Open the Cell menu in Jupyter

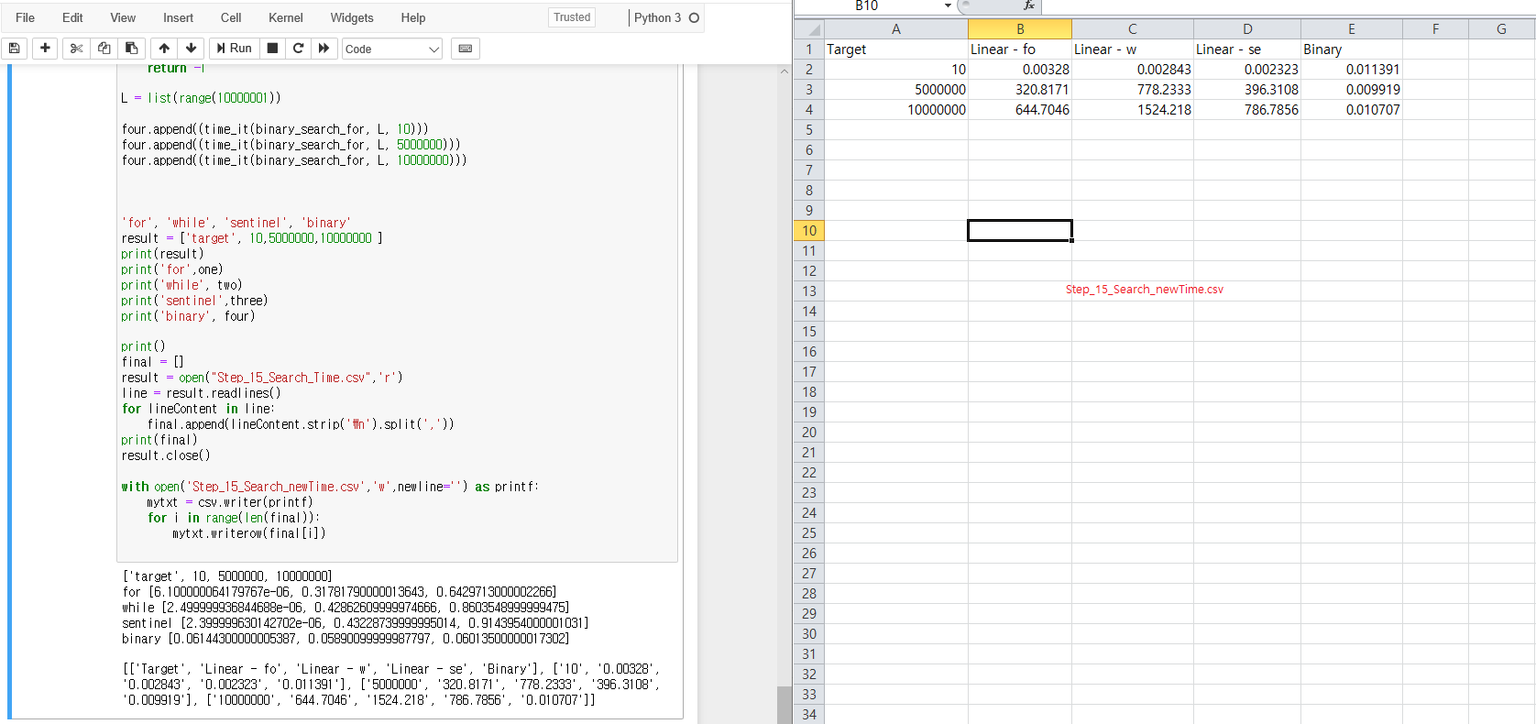click(231, 17)
